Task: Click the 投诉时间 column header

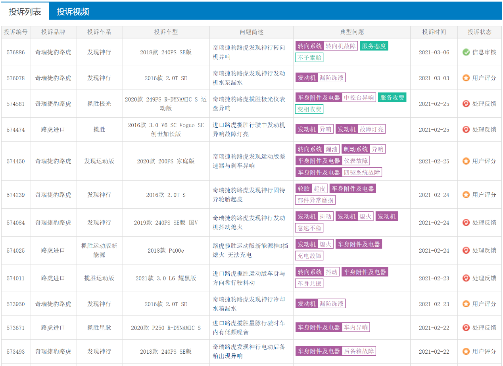Action: 434,32
